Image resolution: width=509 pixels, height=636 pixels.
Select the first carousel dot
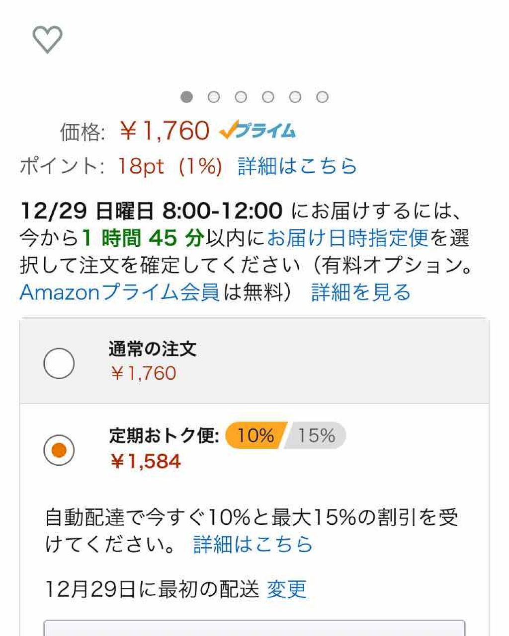pyautogui.click(x=186, y=97)
